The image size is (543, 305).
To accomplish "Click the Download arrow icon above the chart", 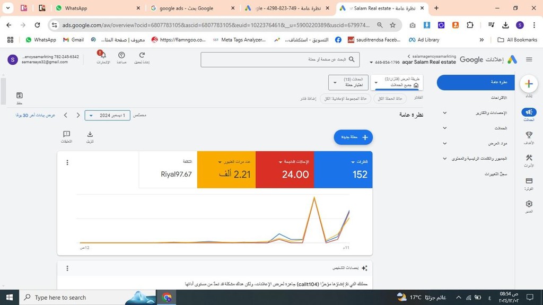I will pos(90,134).
